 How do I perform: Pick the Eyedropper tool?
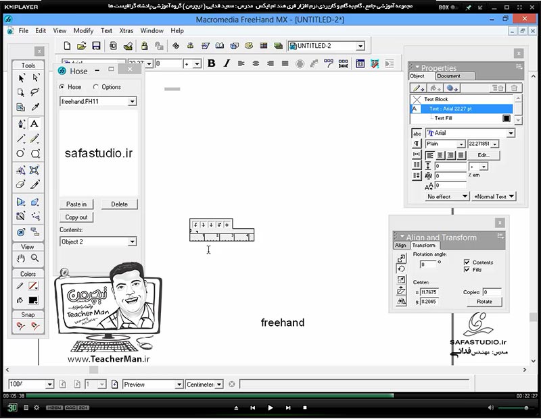tap(35, 107)
